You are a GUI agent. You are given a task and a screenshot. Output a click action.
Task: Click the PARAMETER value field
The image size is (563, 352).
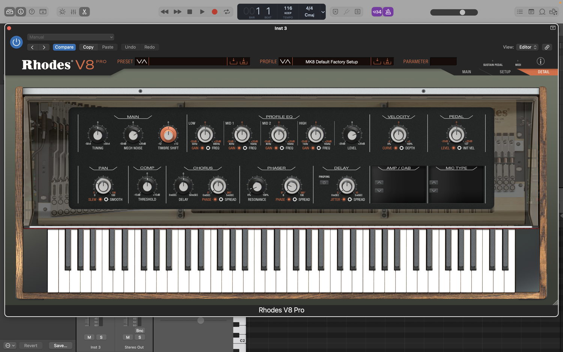coord(443,62)
